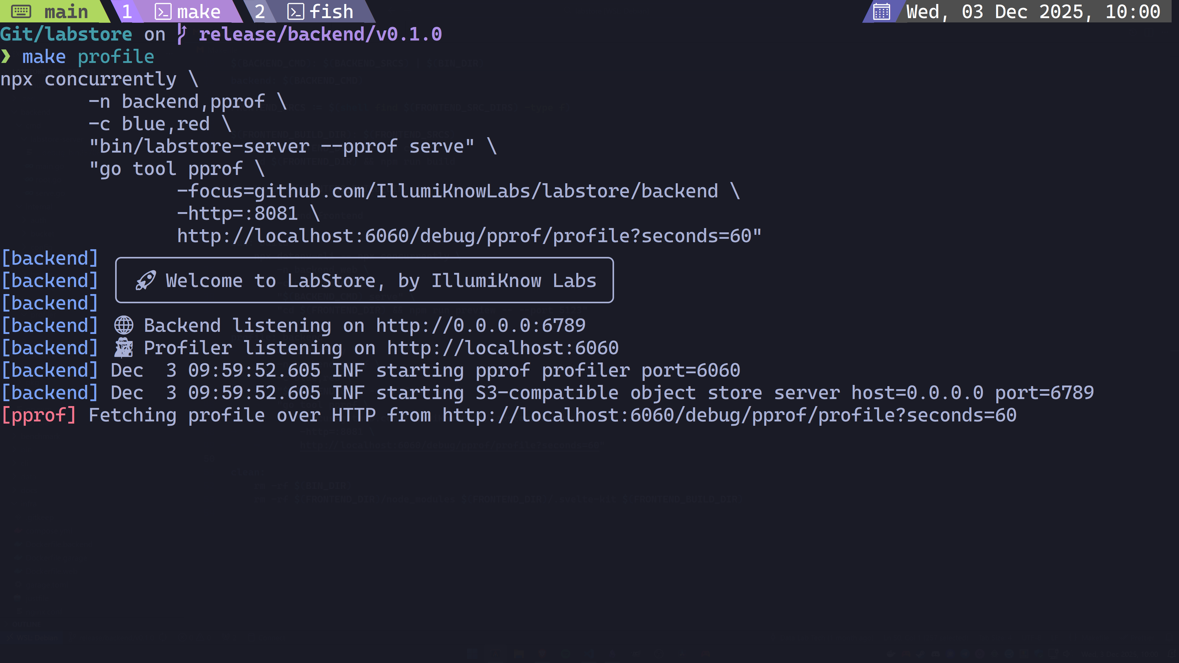This screenshot has height=663, width=1179.
Task: Click the terminal icon on the make tab
Action: pos(163,11)
